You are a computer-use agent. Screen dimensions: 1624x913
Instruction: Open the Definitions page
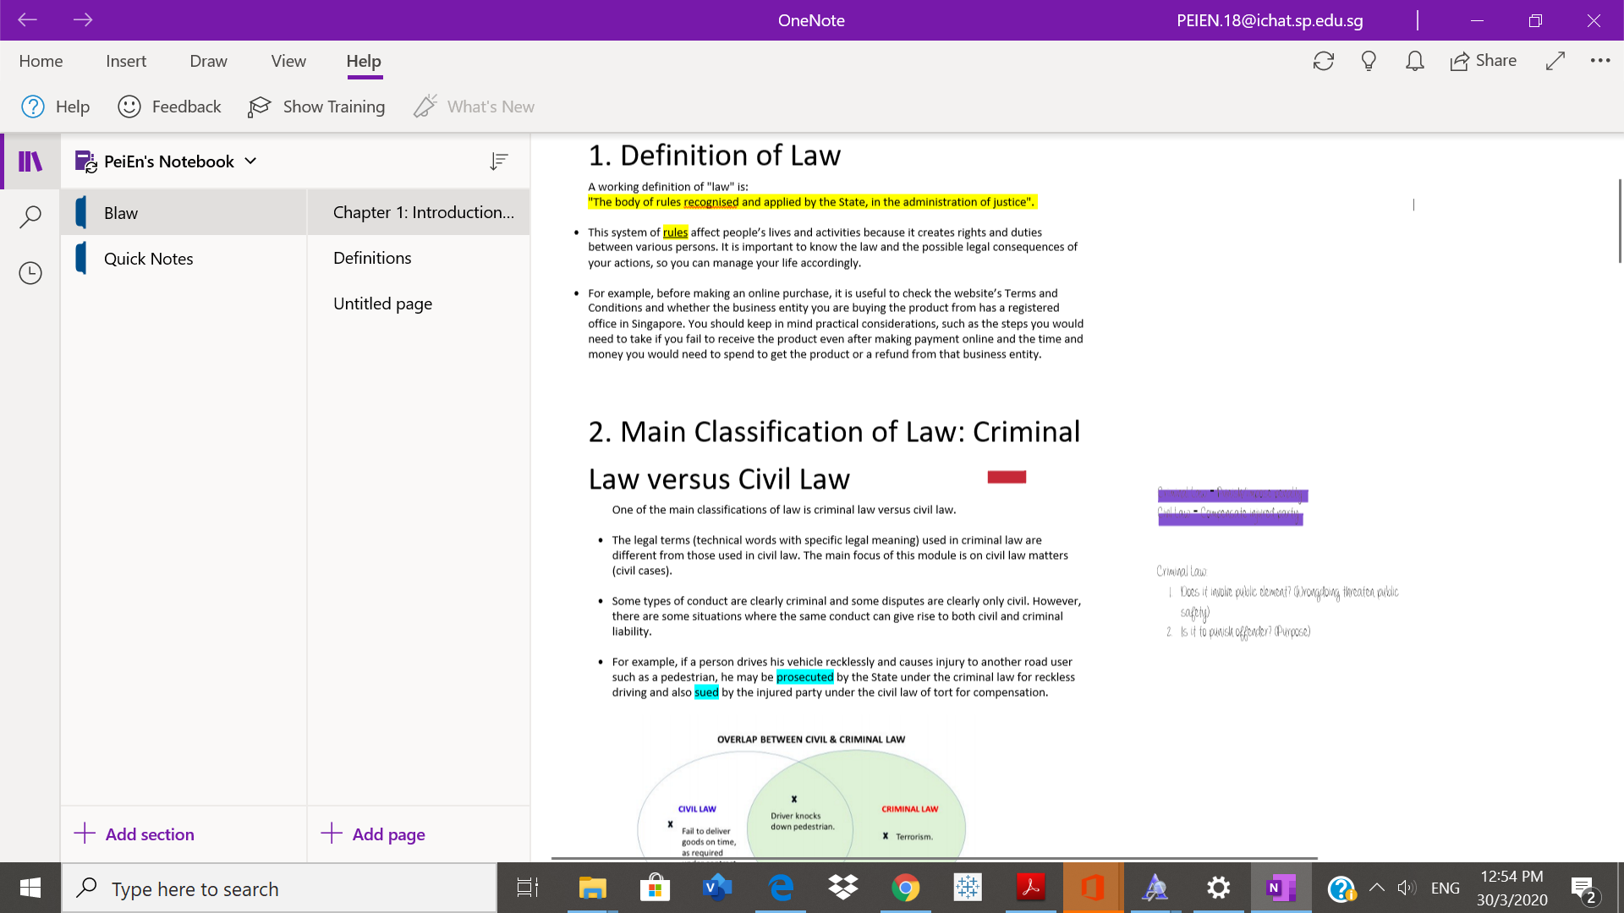pos(419,258)
